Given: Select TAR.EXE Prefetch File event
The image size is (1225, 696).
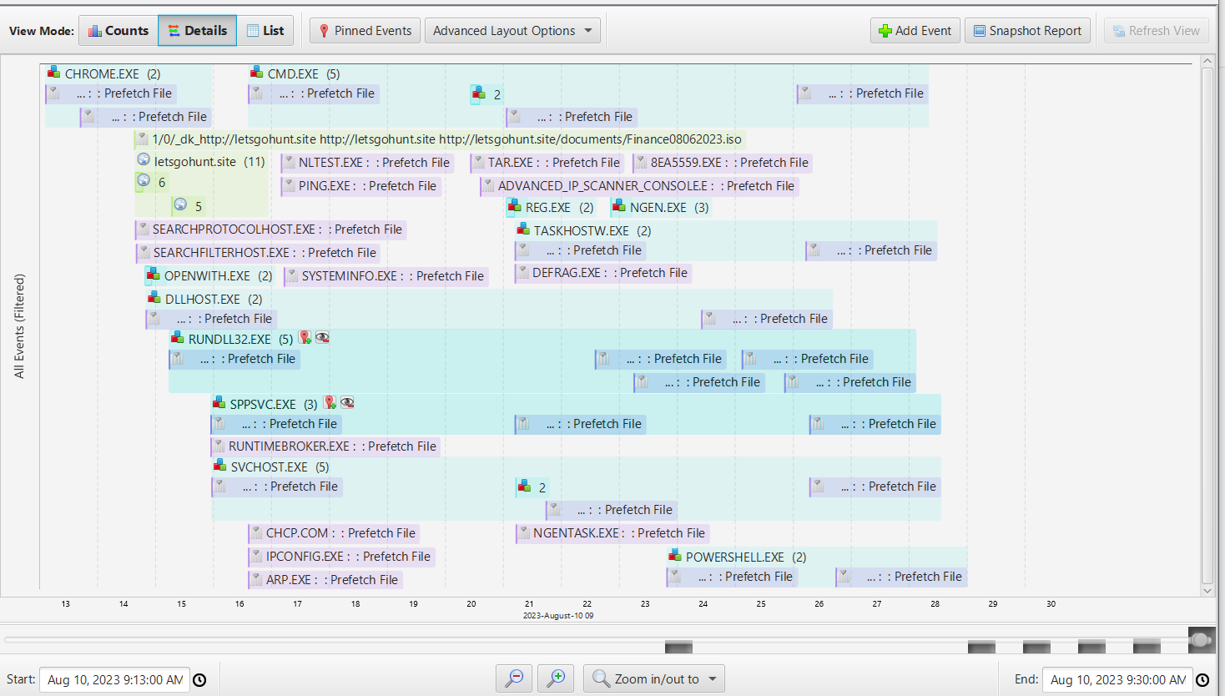Looking at the screenshot, I should pos(547,163).
